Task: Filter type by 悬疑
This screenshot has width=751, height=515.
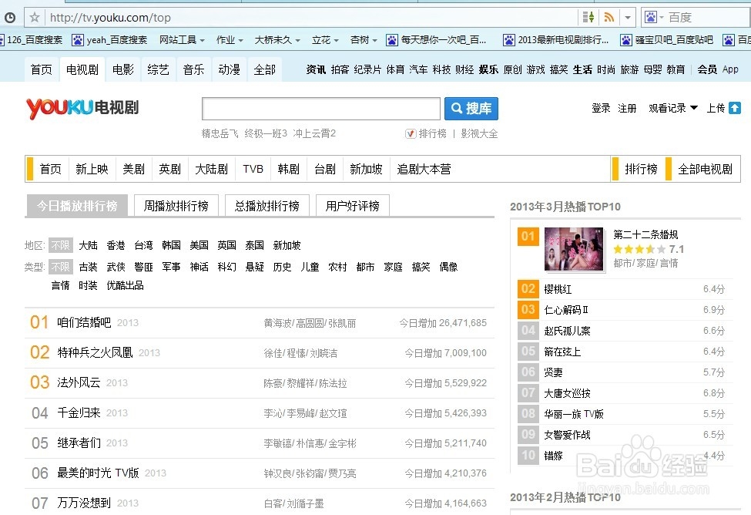Action: coord(255,267)
